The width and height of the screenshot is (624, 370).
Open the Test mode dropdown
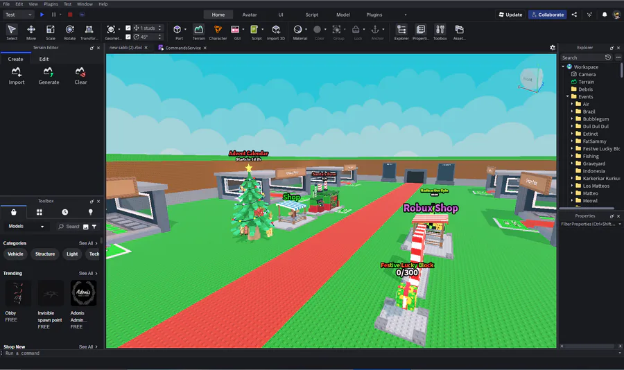pos(18,15)
